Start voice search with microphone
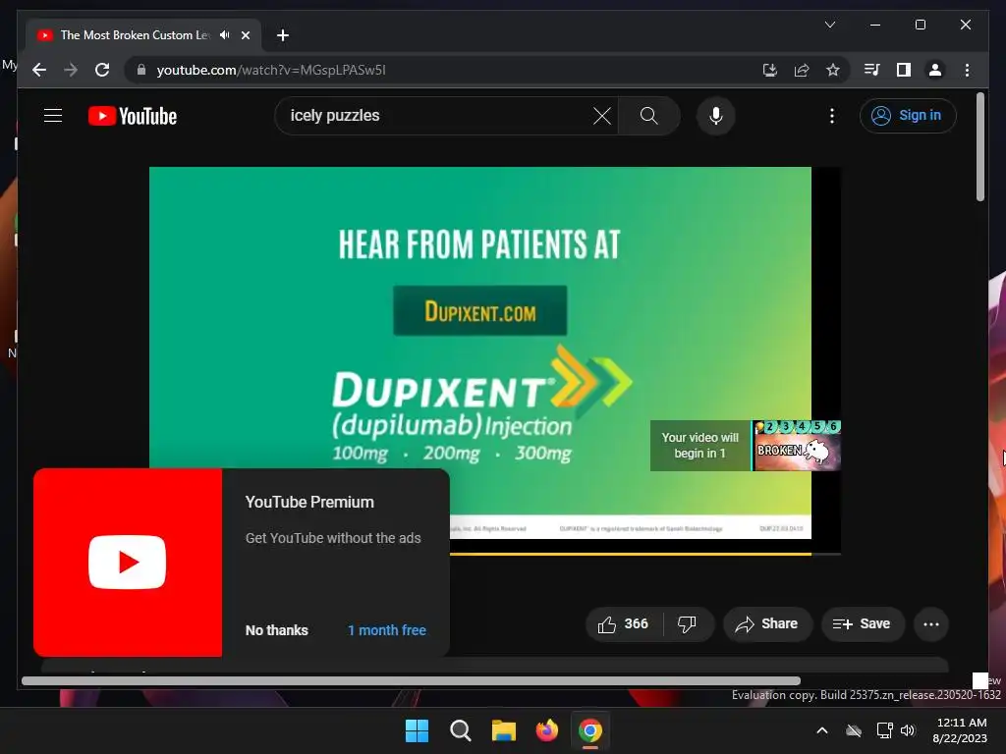The width and height of the screenshot is (1006, 754). click(716, 116)
